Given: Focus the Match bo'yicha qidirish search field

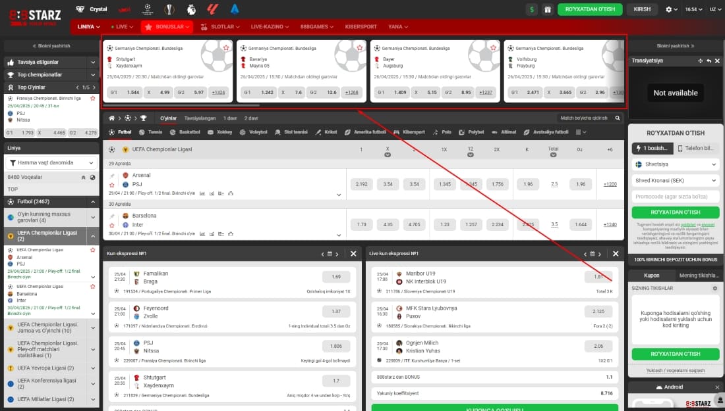Looking at the screenshot, I should pyautogui.click(x=583, y=118).
